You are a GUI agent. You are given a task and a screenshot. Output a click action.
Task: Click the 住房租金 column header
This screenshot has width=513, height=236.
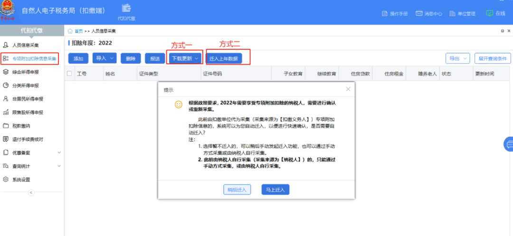click(389, 74)
